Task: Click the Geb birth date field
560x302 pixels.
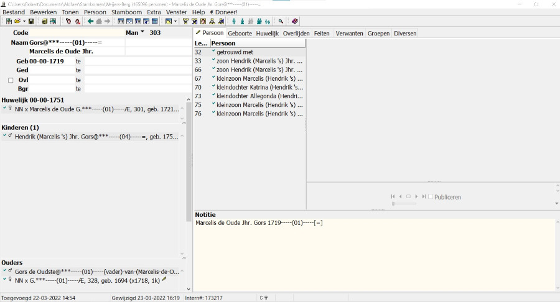Action: click(51, 62)
